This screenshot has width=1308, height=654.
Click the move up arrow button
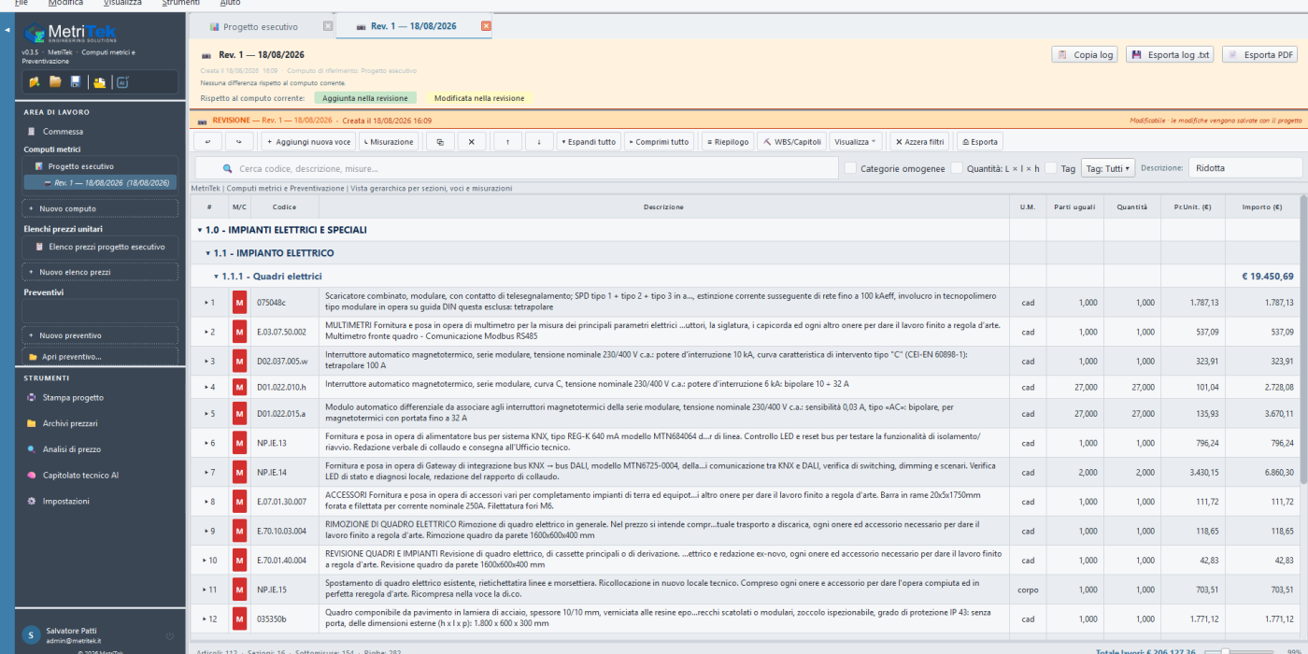point(507,142)
